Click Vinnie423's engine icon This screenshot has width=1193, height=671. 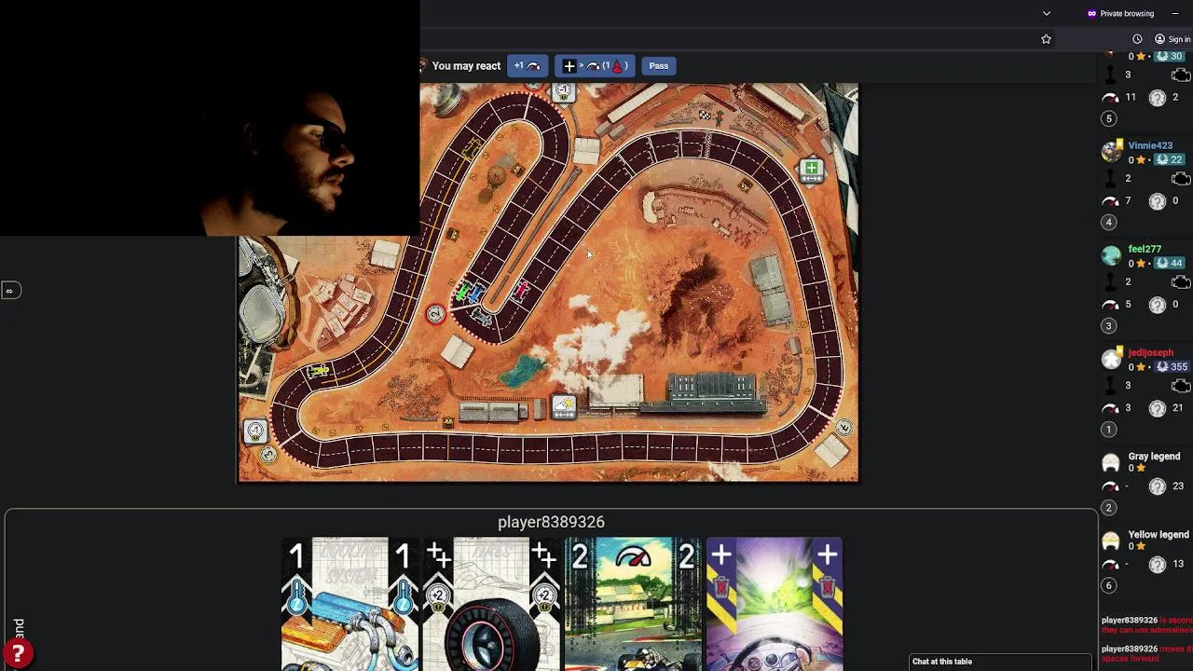tap(1180, 178)
